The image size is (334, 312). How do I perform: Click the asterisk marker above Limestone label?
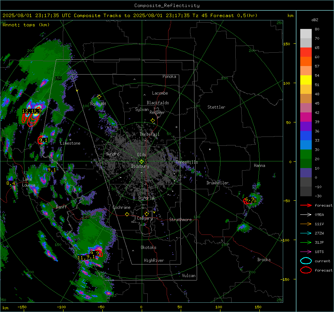coord(70,140)
